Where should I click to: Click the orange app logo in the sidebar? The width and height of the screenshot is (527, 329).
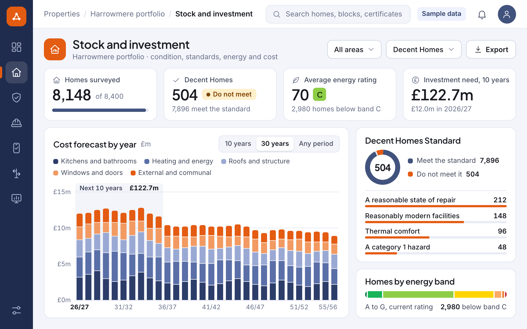pos(16,16)
